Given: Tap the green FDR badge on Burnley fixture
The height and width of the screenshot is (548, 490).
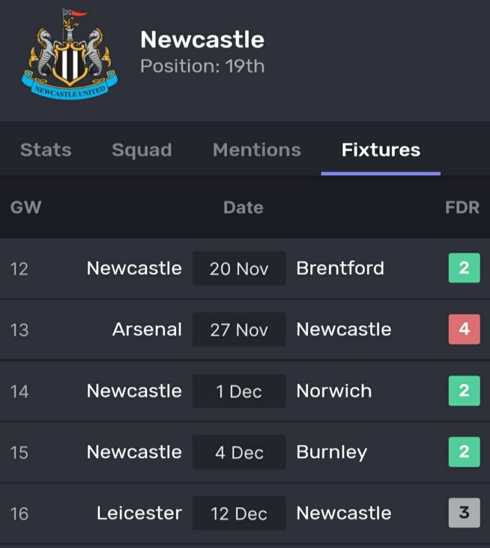Looking at the screenshot, I should [x=464, y=452].
